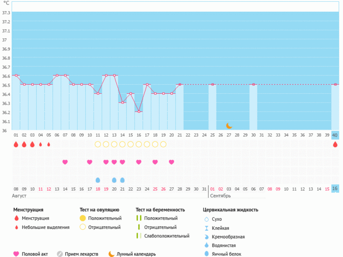The image size is (343, 257).
Task: Click the red drop under cycle day 40
Action: (335, 144)
